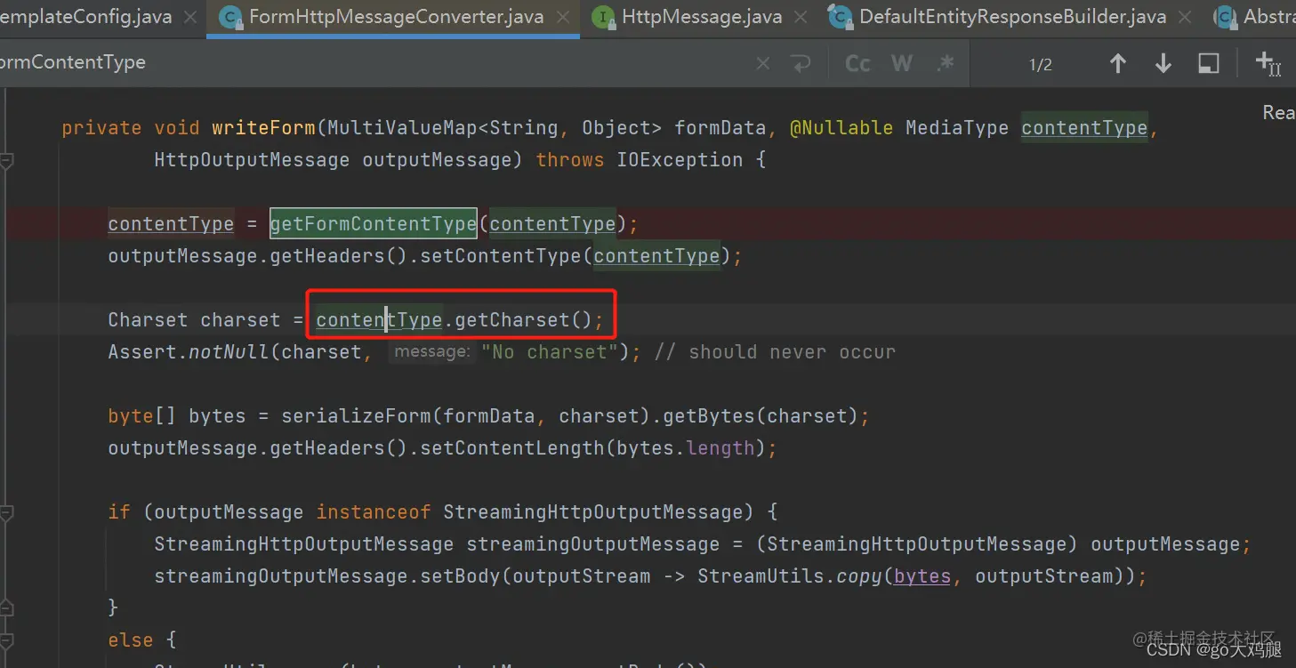
Task: Click the else keyword
Action: click(131, 640)
